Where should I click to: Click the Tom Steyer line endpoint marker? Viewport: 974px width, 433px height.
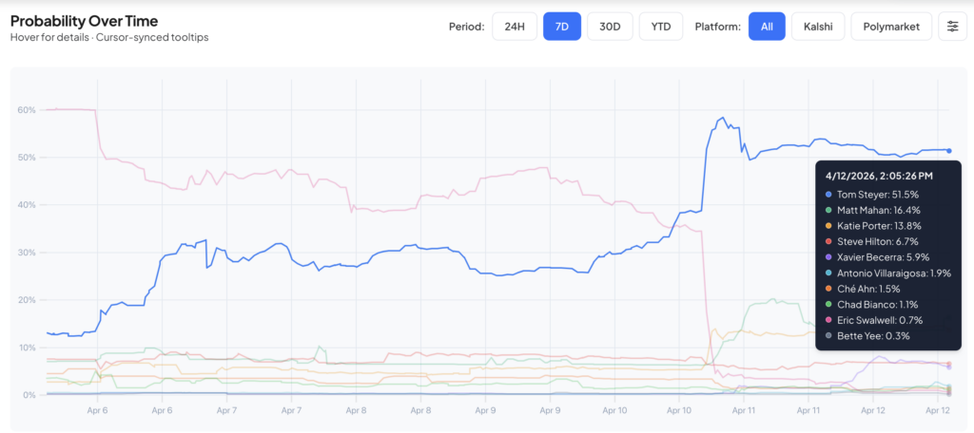tap(949, 150)
